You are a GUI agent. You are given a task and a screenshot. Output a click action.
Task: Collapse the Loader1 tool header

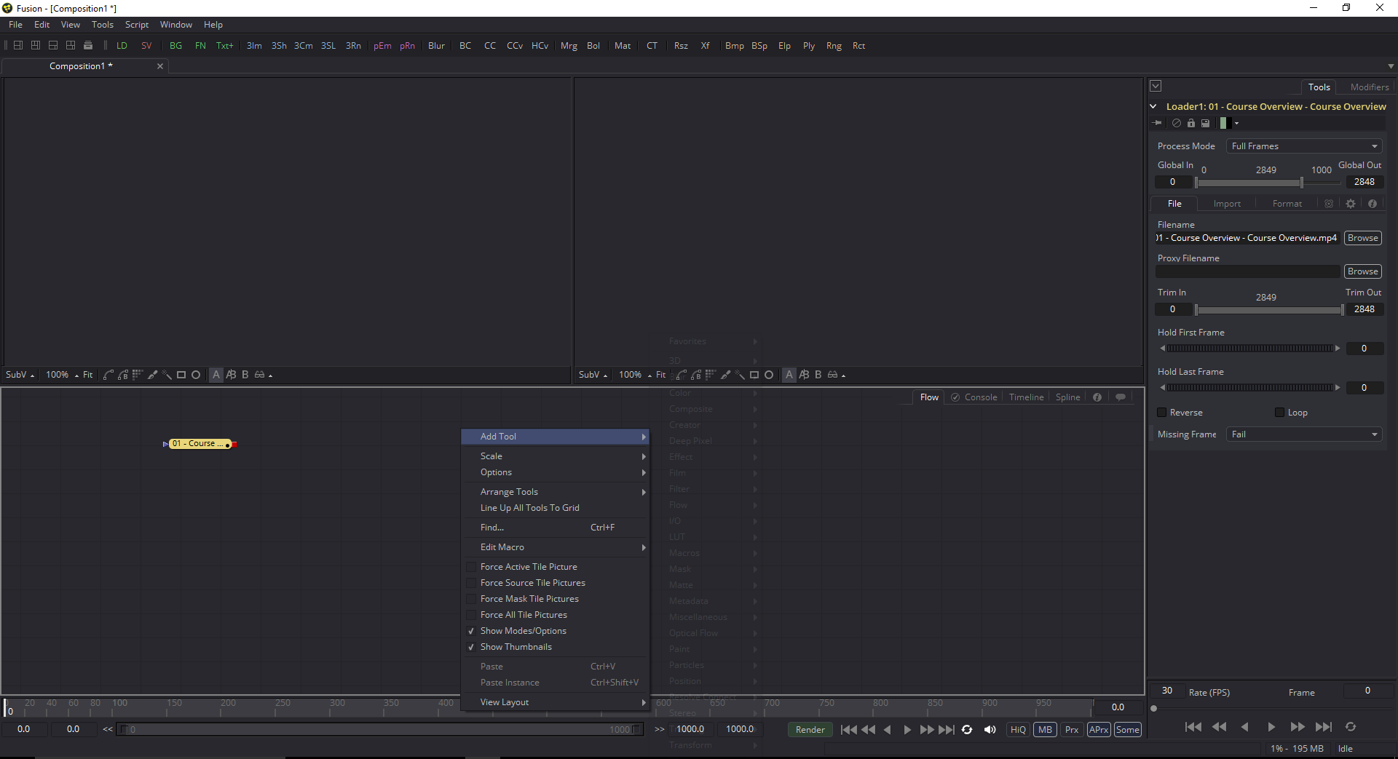pos(1153,106)
